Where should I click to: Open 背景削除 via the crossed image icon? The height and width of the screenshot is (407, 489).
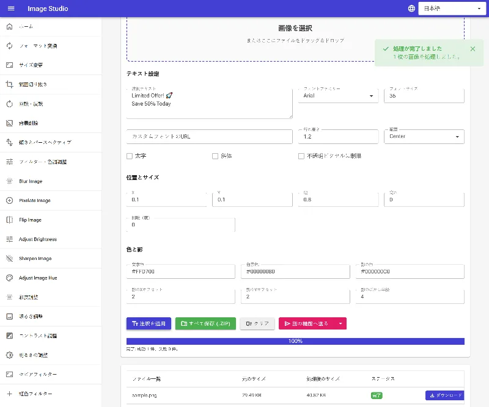(x=10, y=123)
